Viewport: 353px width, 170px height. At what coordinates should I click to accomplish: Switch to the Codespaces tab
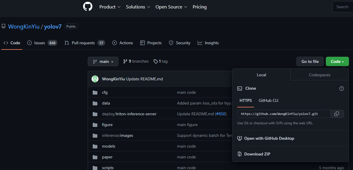click(x=319, y=75)
